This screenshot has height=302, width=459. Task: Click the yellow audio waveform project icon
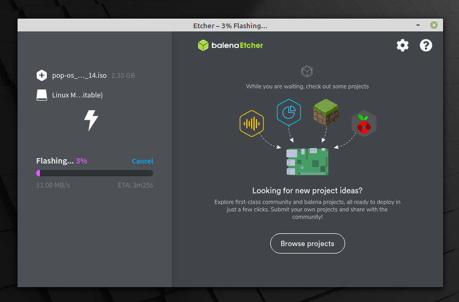point(252,124)
